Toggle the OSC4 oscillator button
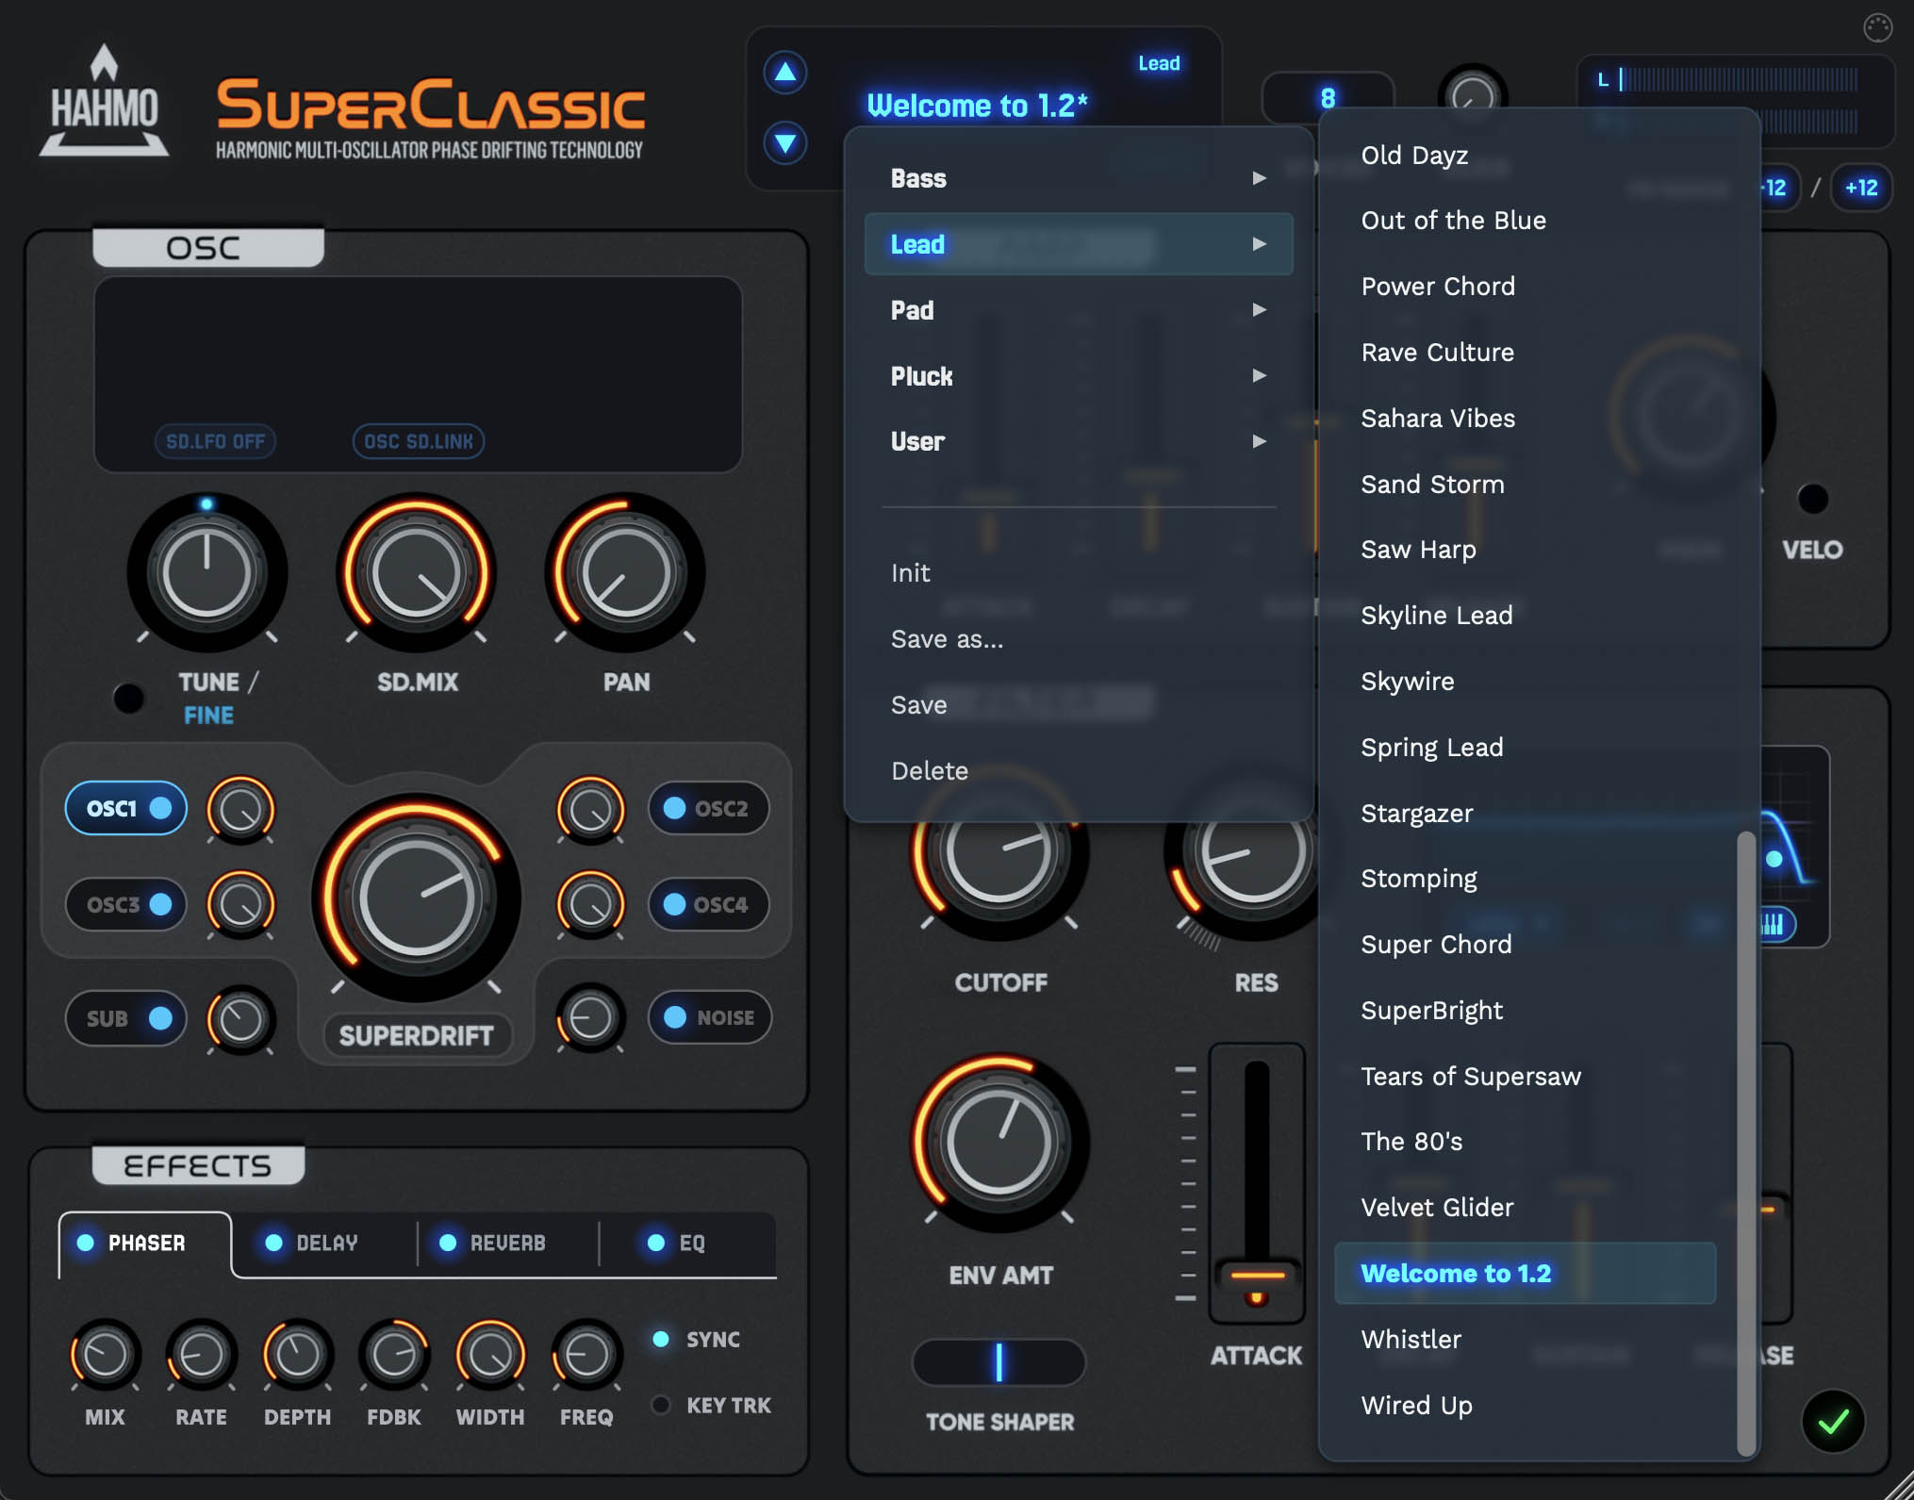 [708, 904]
